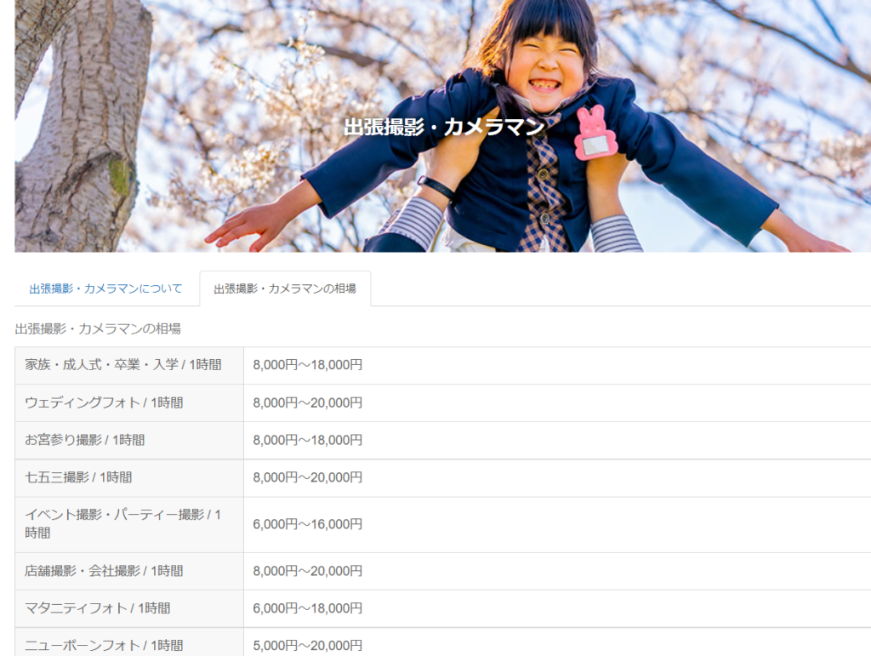
Task: Select the row label 店舗撮影・会社撮影 / 1時間
Action: coord(104,571)
